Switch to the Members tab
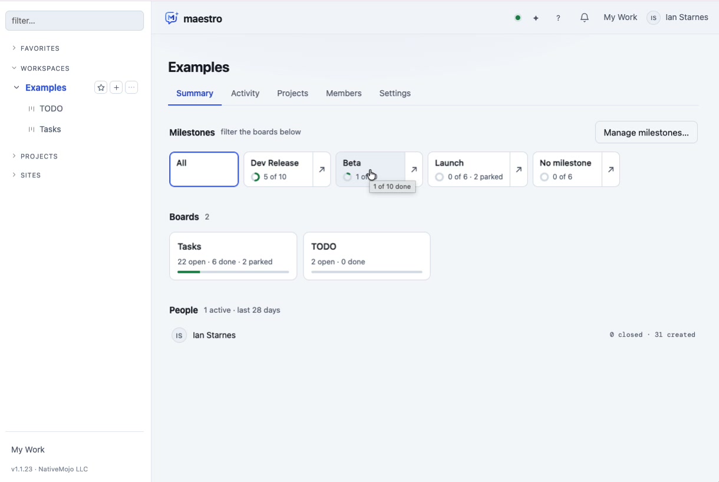 coord(344,93)
